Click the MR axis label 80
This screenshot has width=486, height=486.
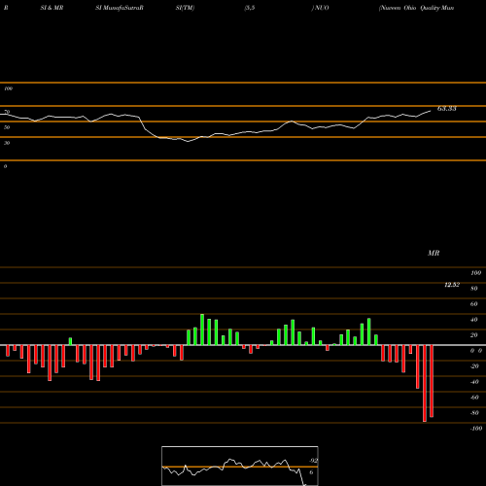coord(474,289)
